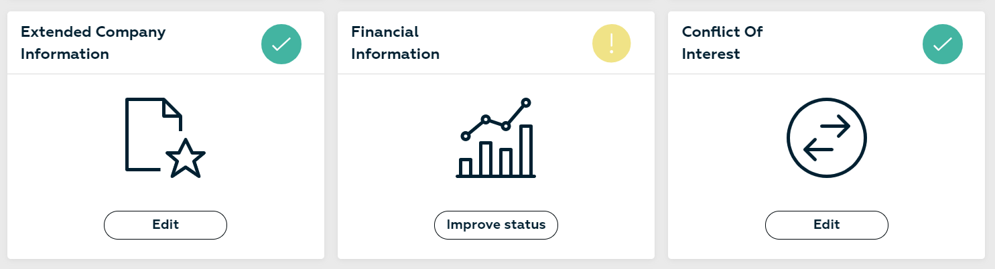995x269 pixels.
Task: Edit Extended Company Information
Action: (165, 225)
